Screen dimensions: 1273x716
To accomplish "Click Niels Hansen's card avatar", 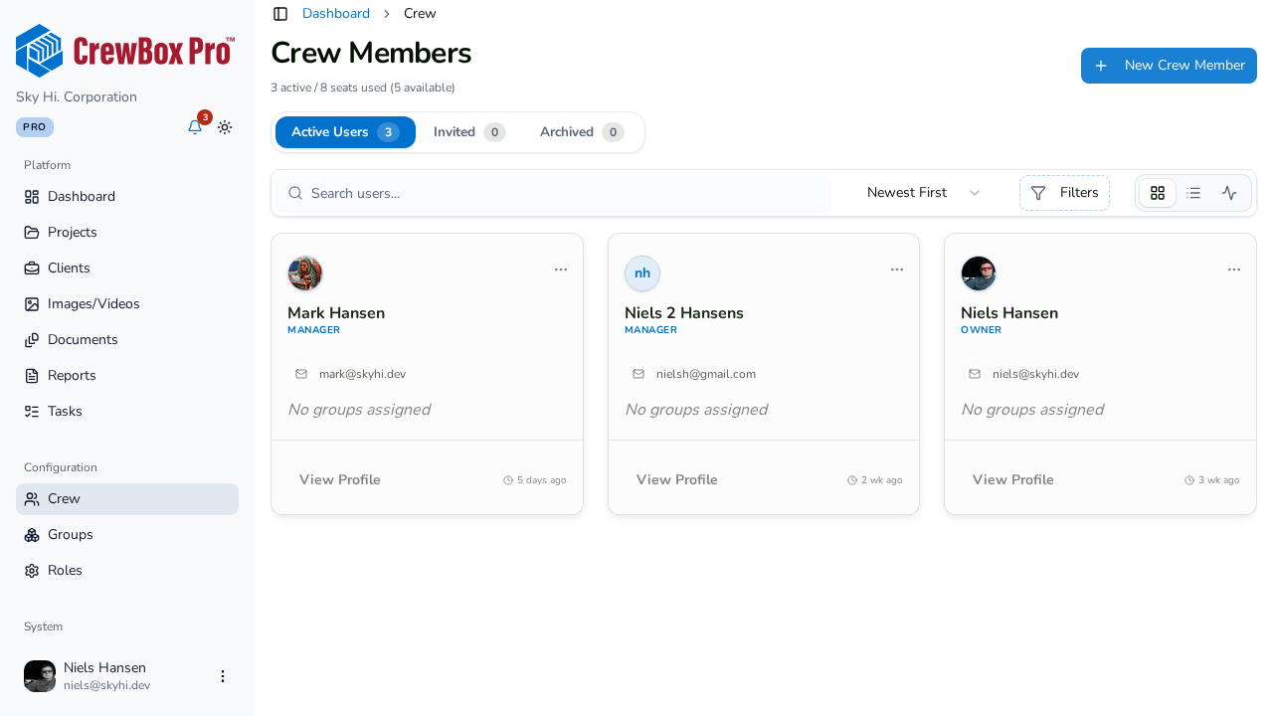I will point(979,273).
